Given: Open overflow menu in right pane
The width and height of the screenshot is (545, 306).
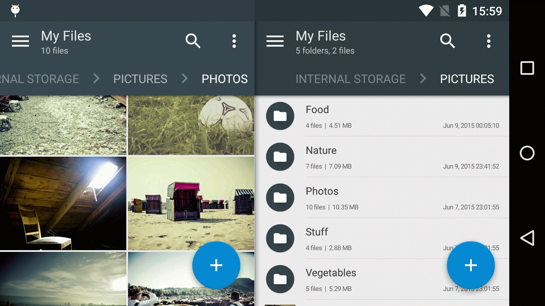Looking at the screenshot, I should (x=488, y=41).
